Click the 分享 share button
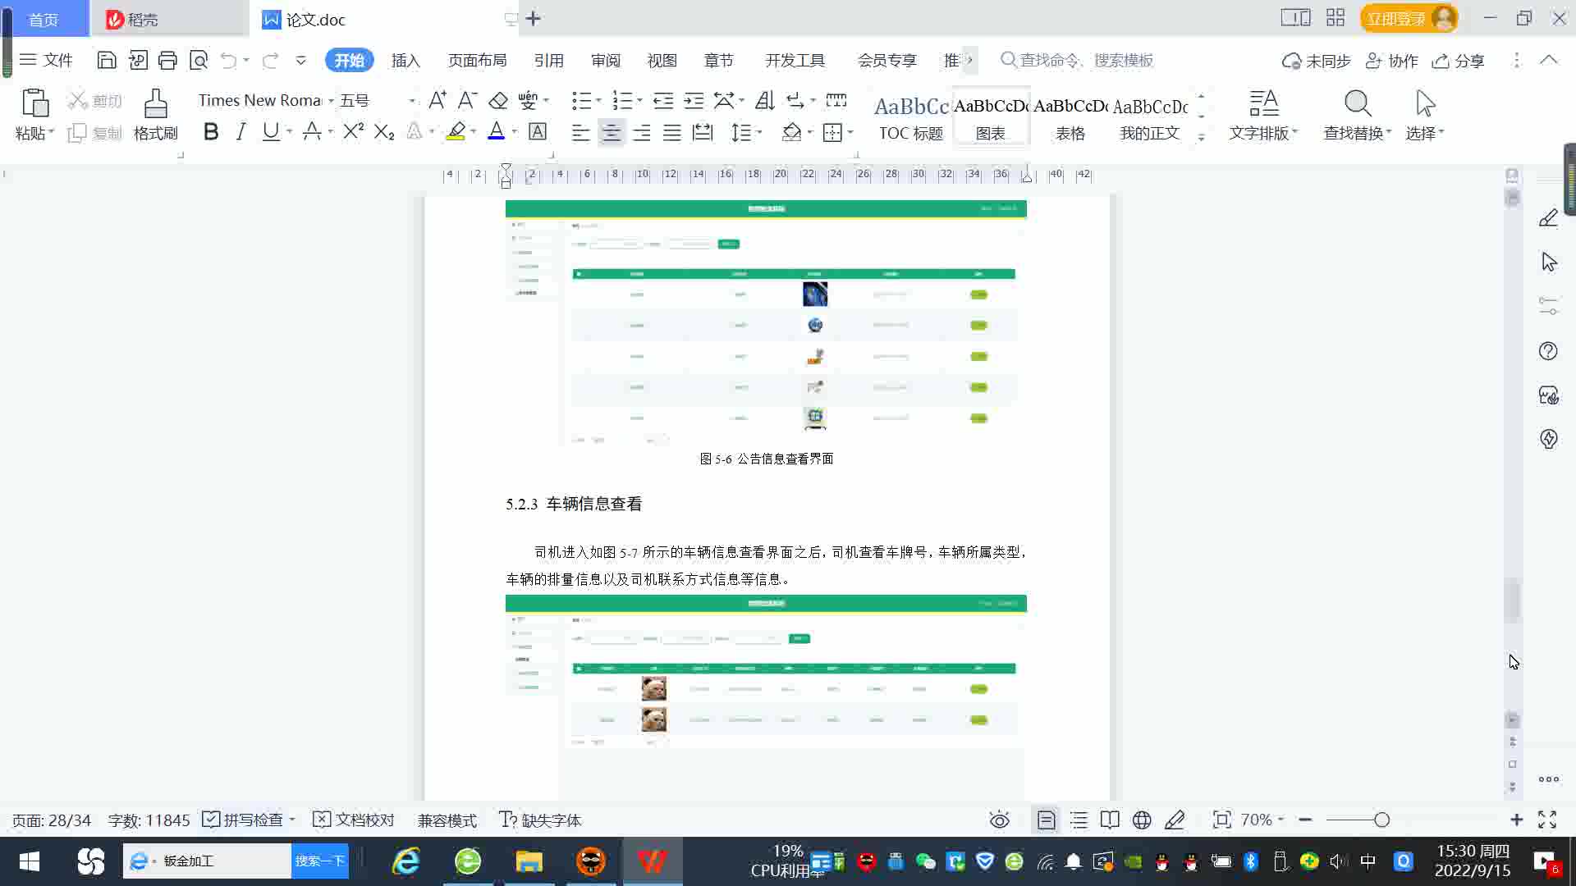This screenshot has height=886, width=1576. click(x=1459, y=61)
